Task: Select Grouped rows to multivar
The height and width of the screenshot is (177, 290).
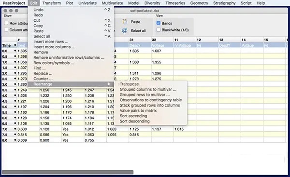Action: click(x=151, y=95)
